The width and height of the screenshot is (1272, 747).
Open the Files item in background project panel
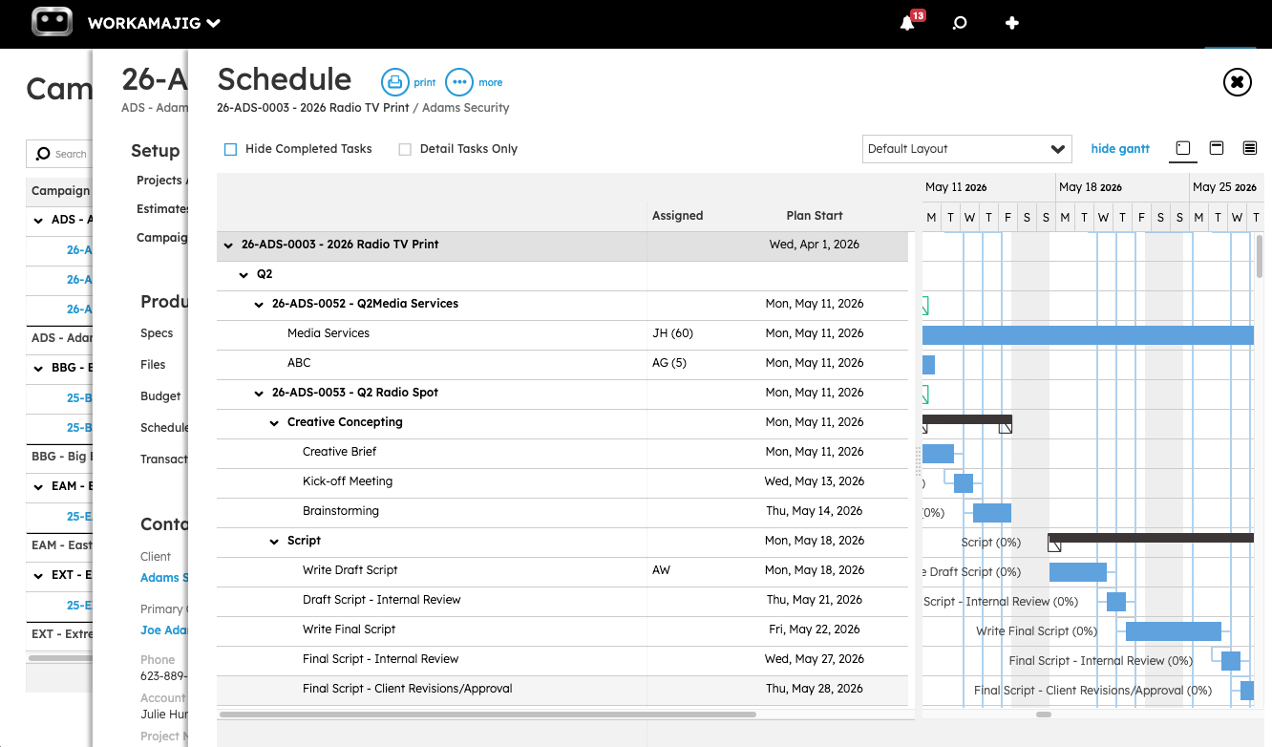[153, 365]
